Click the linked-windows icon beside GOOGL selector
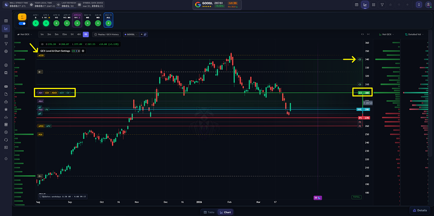This screenshot has height=216, width=434. pos(145,35)
